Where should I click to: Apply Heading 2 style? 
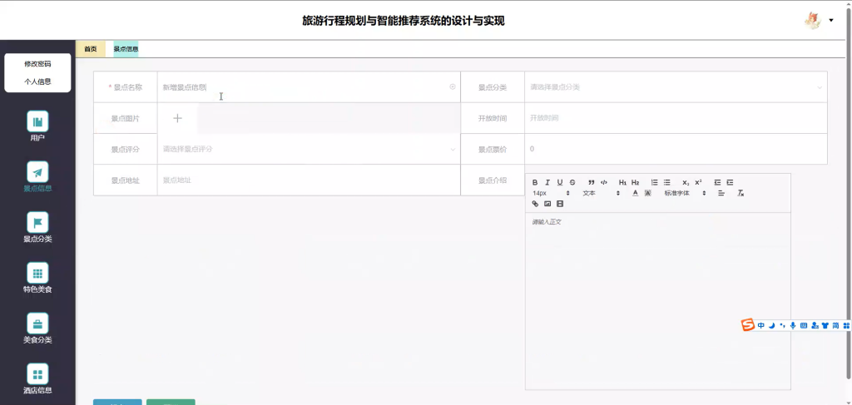(635, 182)
